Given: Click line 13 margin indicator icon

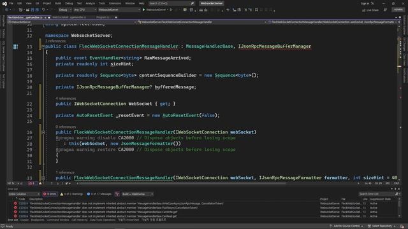Looking at the screenshot, I should [x=15, y=46].
